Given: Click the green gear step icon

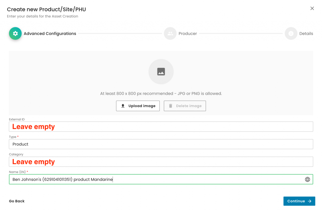Looking at the screenshot, I should tap(15, 34).
